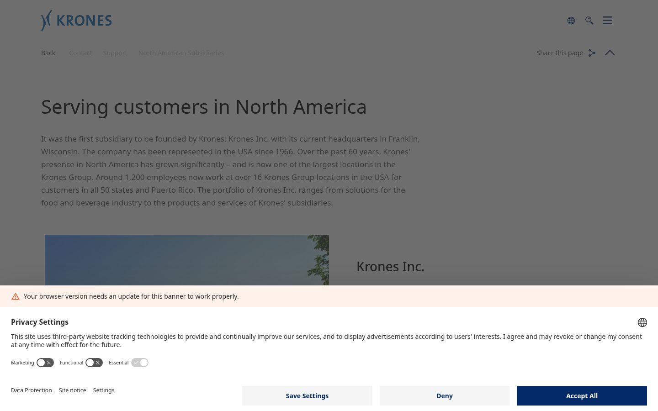Click the Accept All button
This screenshot has width=658, height=411.
click(582, 395)
